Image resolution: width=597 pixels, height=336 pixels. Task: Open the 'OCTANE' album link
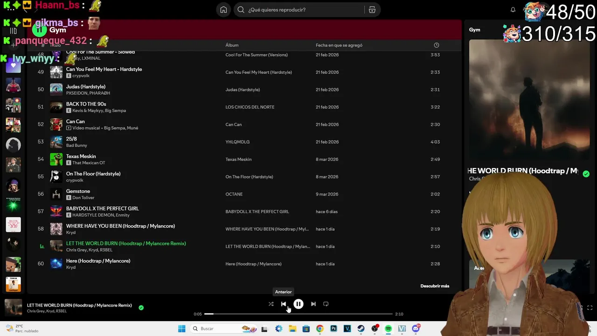point(234,194)
